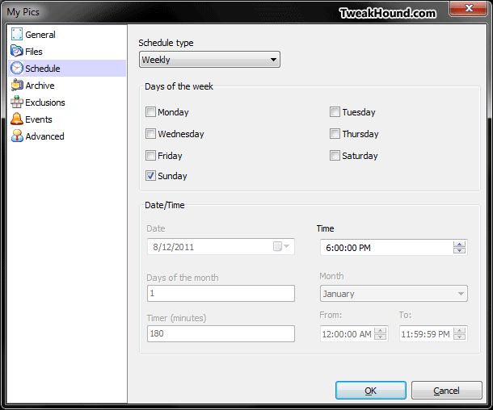This screenshot has height=410, width=493.
Task: Show the Events section
Action: [38, 119]
